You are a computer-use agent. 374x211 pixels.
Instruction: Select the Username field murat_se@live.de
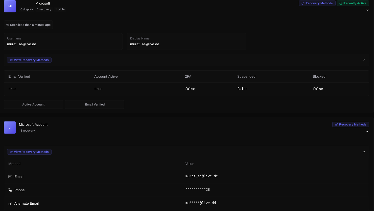point(63,41)
